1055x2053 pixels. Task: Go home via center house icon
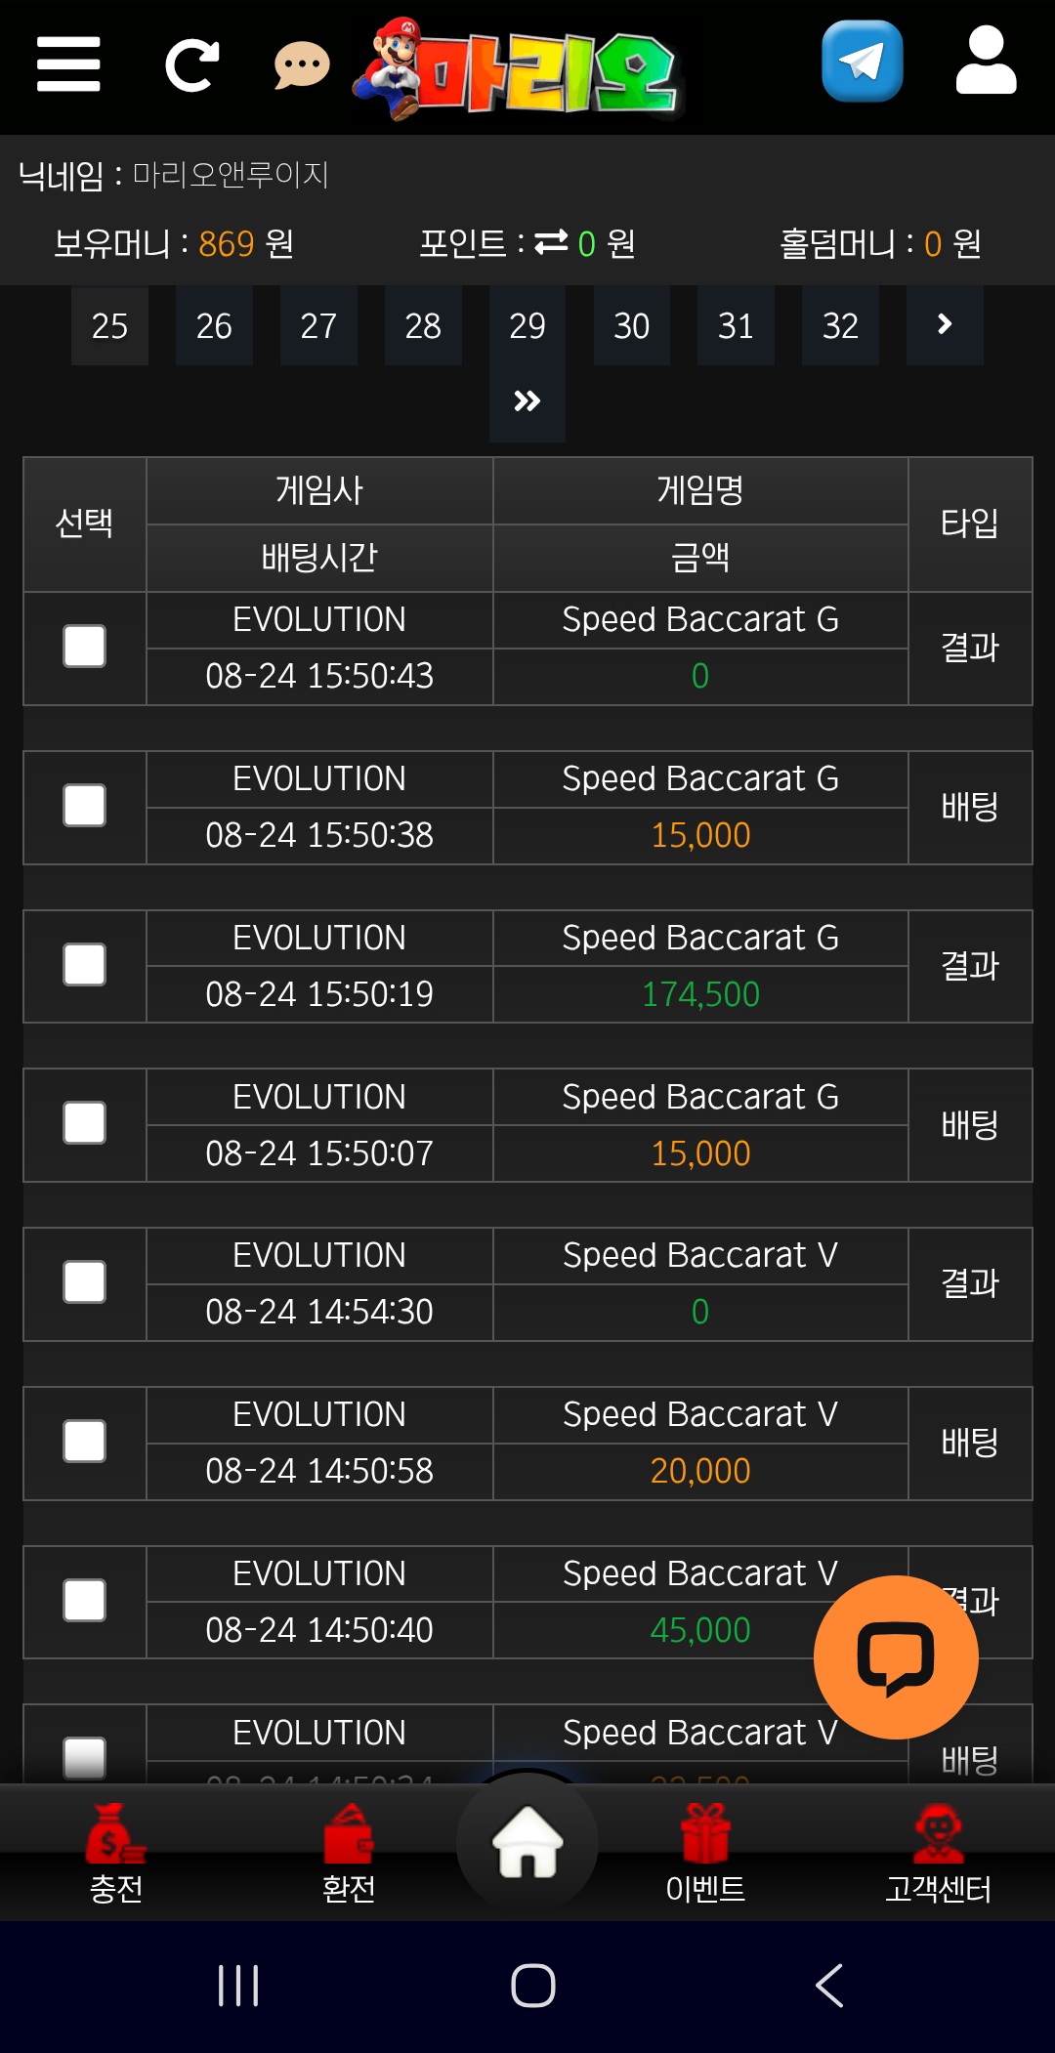tap(527, 1842)
